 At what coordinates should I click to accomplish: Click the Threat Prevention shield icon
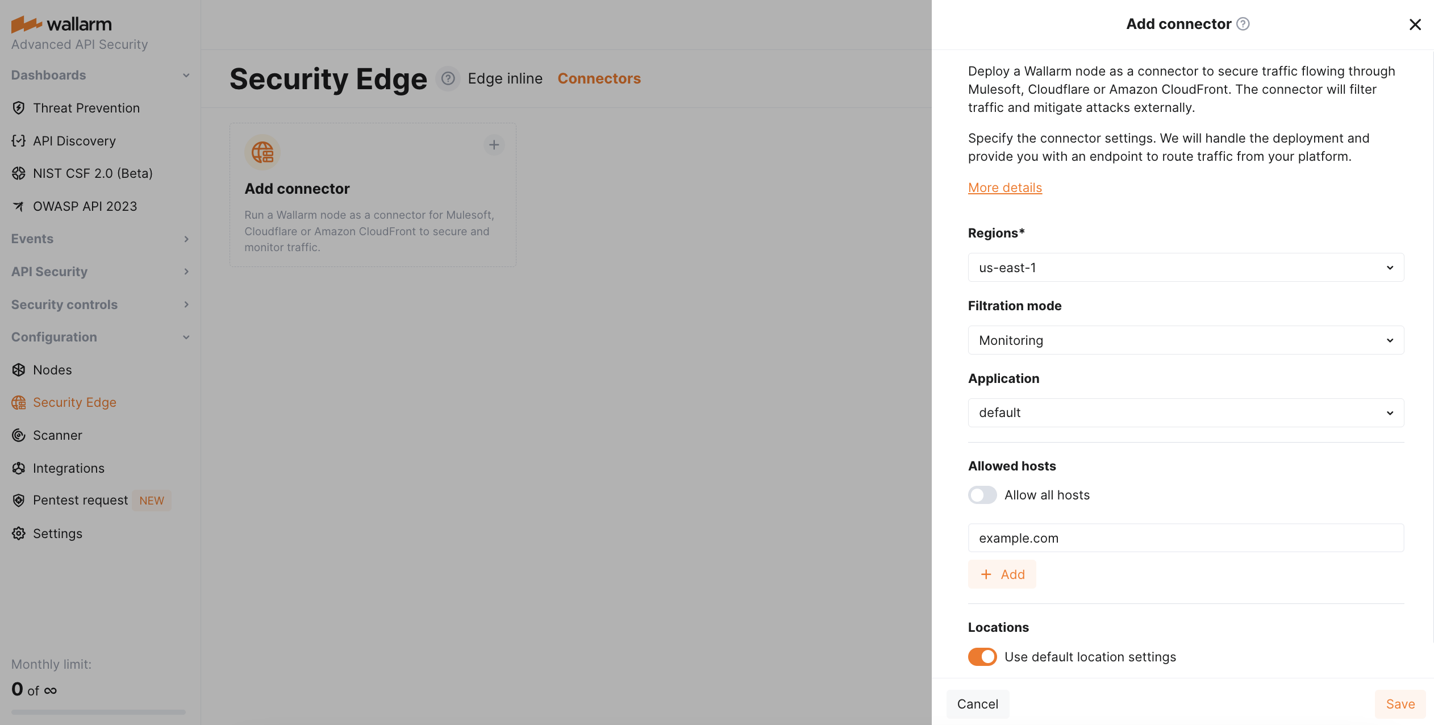coord(19,108)
